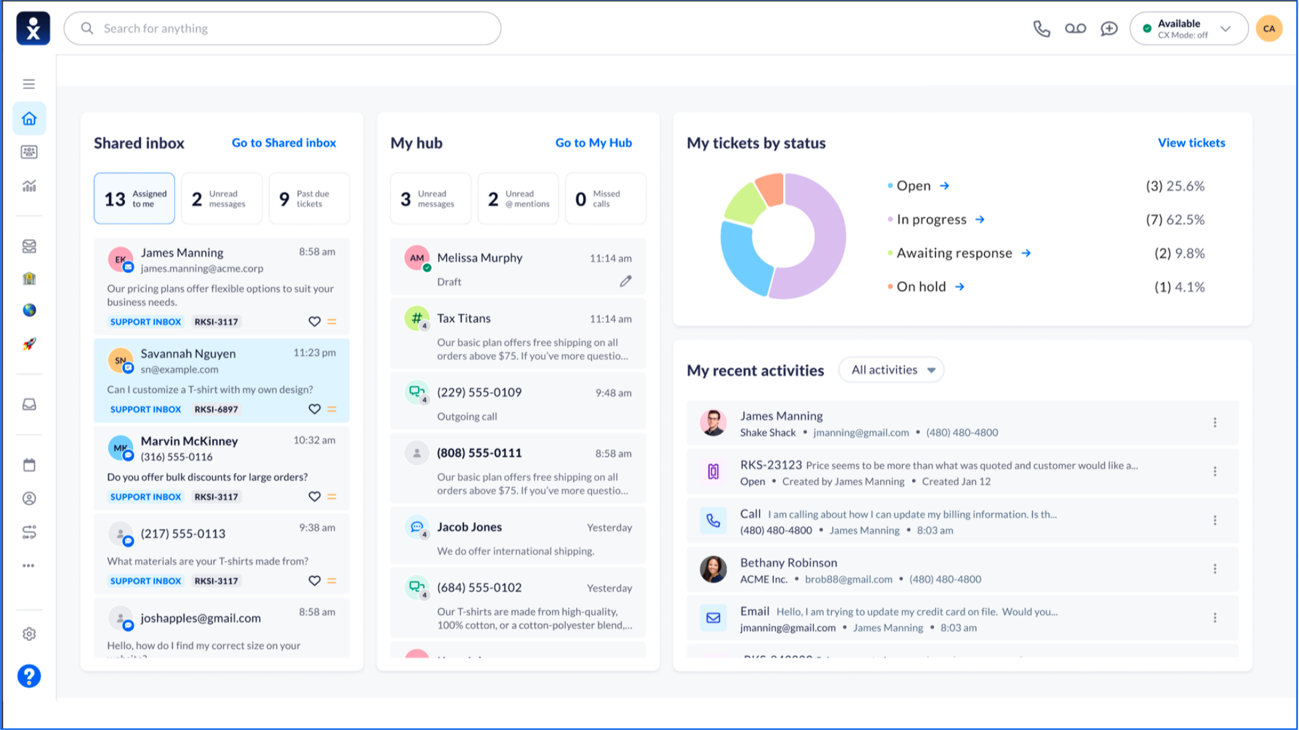Screen dimensions: 1299x730
Task: Select the Past due tickets tab
Action: click(x=309, y=198)
